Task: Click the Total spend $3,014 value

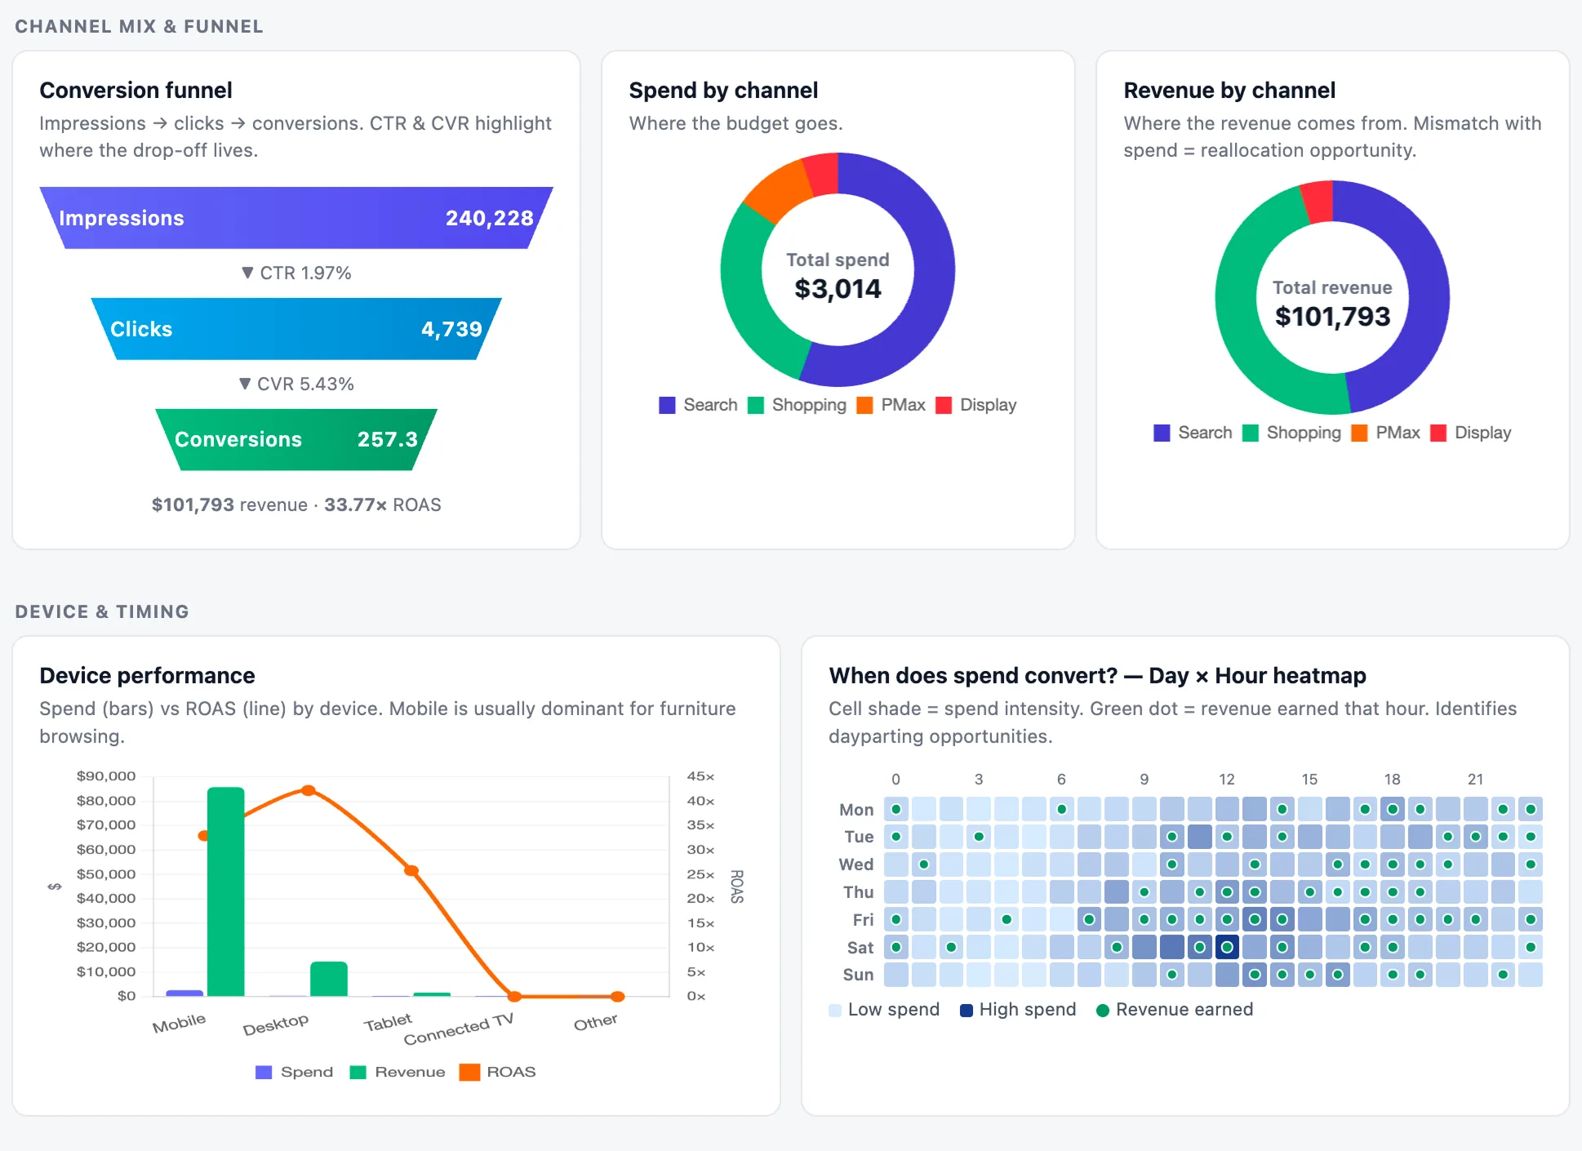Action: tap(838, 288)
